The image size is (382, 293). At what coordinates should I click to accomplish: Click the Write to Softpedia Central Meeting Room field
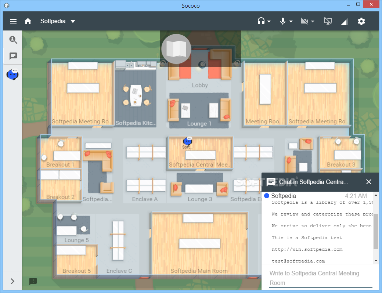[321, 278]
